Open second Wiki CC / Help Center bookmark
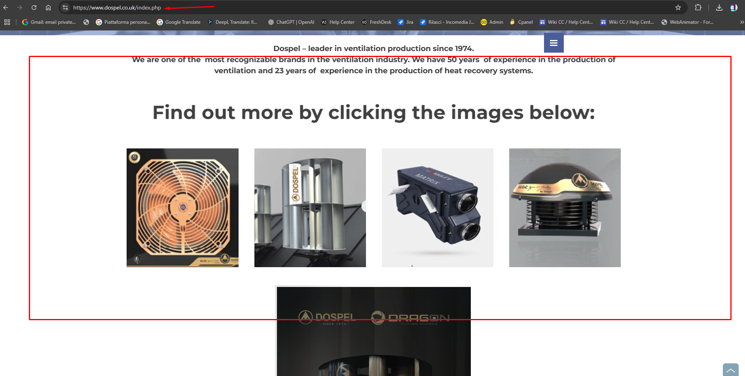 click(627, 22)
